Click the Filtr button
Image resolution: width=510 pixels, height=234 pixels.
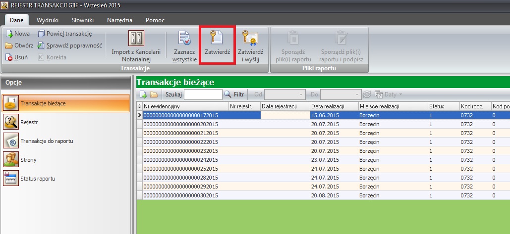pyautogui.click(x=234, y=94)
